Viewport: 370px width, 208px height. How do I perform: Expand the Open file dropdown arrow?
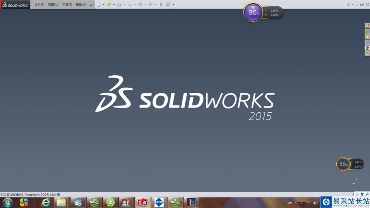click(114, 4)
